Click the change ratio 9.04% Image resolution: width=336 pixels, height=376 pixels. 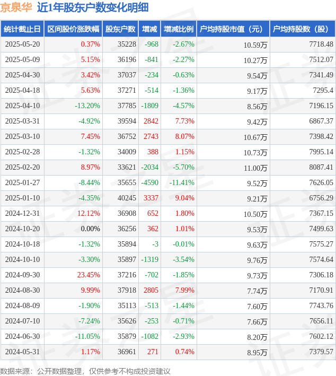(x=185, y=198)
